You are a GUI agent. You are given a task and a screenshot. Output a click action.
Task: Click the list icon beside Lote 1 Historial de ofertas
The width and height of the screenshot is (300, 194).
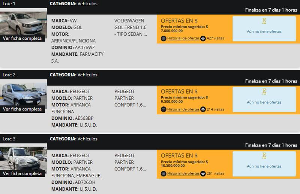pyautogui.click(x=163, y=38)
